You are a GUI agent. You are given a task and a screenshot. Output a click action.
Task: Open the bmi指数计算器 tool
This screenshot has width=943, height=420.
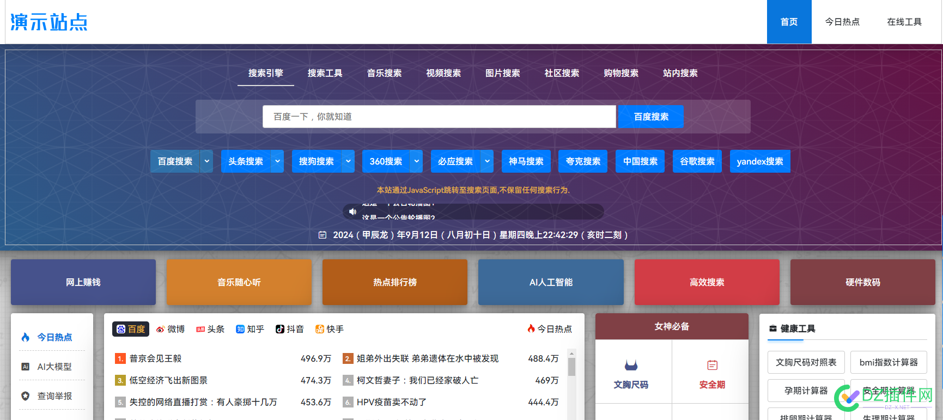pos(889,362)
